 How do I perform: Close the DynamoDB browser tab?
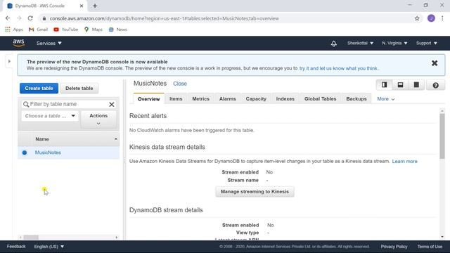pos(82,6)
